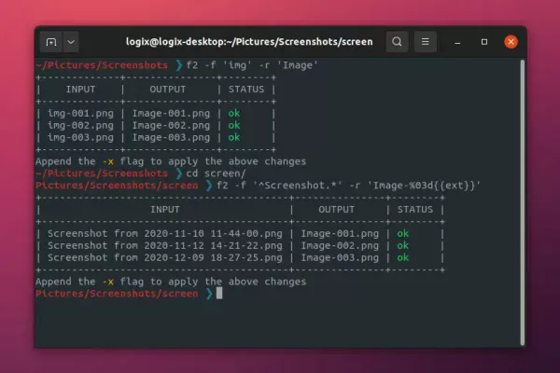The height and width of the screenshot is (373, 560).
Task: Click img-002.png in first table
Action: (x=80, y=126)
